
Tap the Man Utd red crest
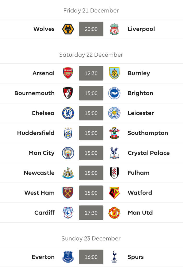(x=114, y=213)
